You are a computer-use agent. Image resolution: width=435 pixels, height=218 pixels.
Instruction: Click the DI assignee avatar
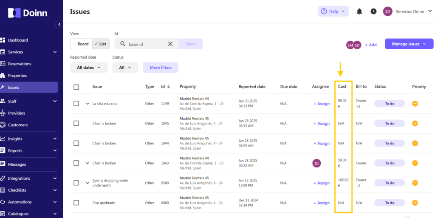316,163
